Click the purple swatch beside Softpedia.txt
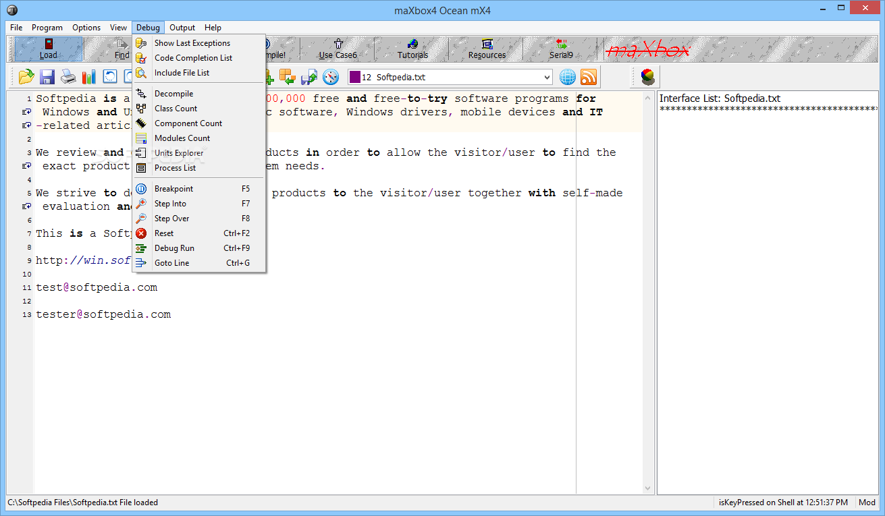This screenshot has height=516, width=885. [x=354, y=77]
